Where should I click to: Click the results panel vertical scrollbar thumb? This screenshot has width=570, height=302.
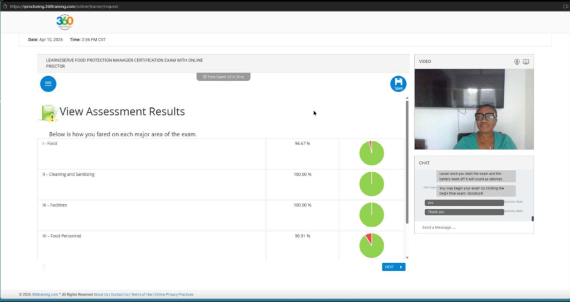407,162
